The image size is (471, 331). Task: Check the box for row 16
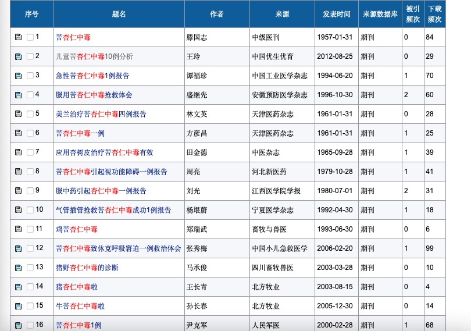point(30,325)
